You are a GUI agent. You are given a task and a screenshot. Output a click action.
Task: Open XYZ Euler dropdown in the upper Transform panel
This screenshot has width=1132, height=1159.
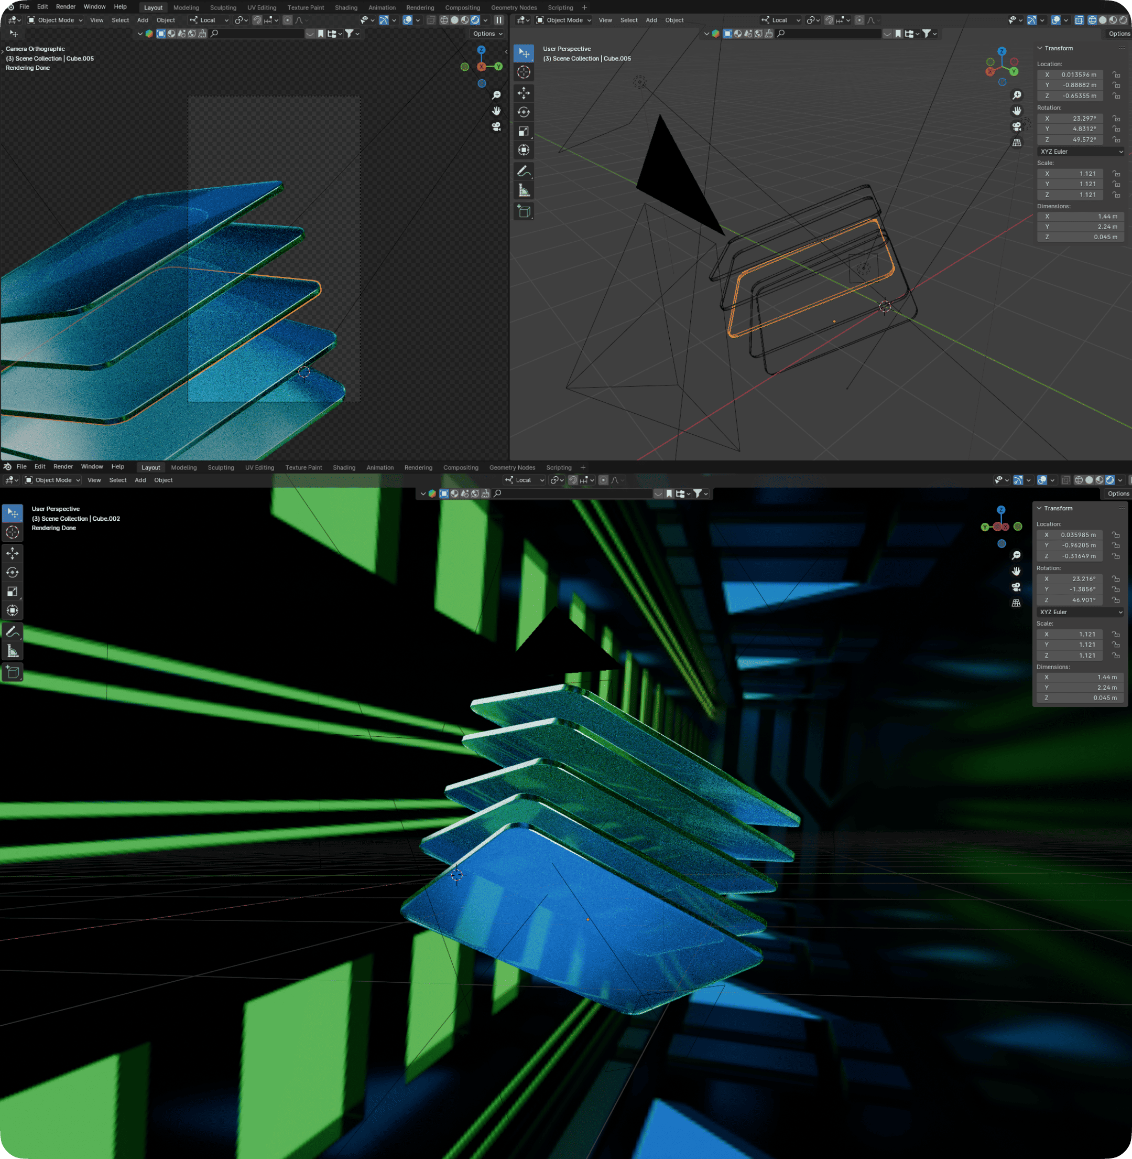coord(1081,152)
